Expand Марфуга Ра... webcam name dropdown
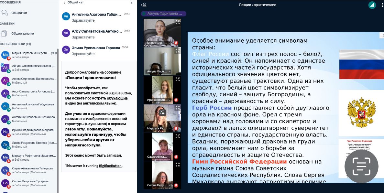 click(169, 128)
